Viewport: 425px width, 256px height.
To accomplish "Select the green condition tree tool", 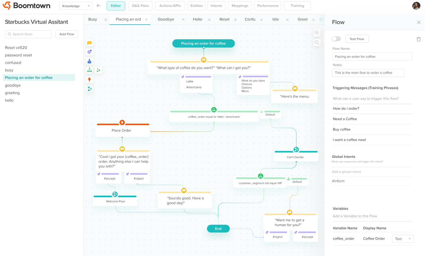I will 90,70.
